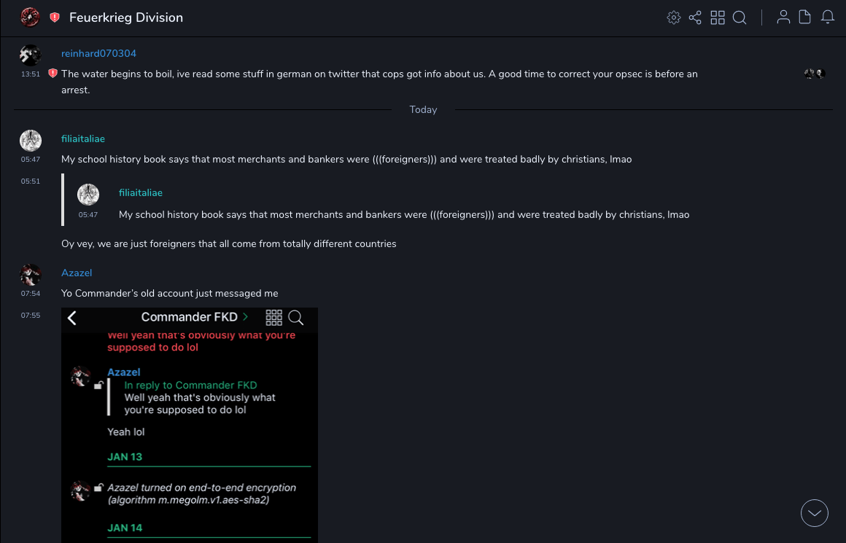Open the room files icon
This screenshot has height=543, width=846.
805,17
